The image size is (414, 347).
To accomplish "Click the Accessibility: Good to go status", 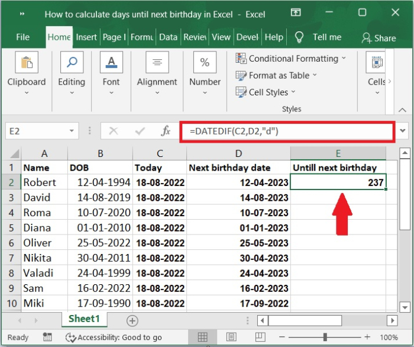I will pos(114,338).
